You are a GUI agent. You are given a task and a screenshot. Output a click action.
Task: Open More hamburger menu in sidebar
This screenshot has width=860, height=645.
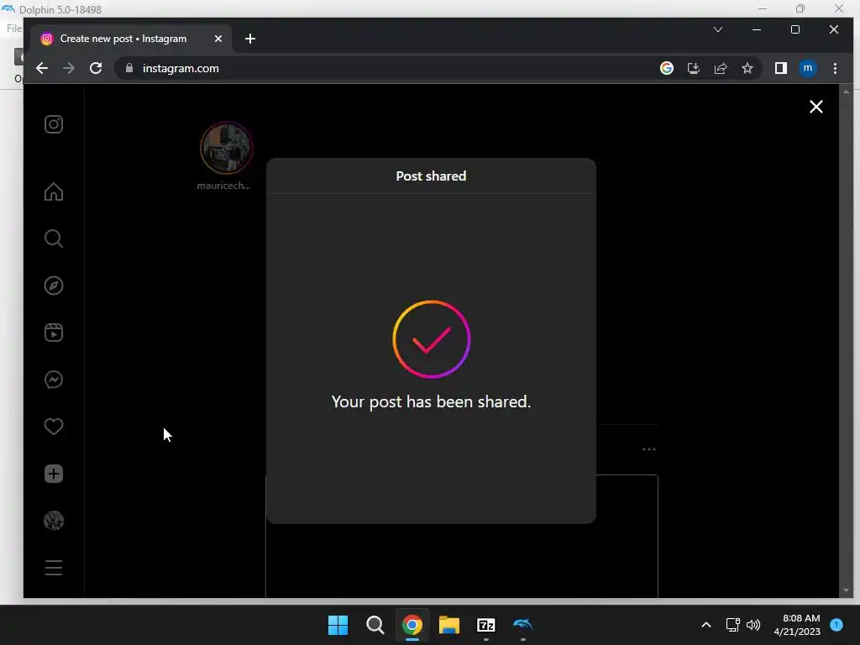(54, 568)
